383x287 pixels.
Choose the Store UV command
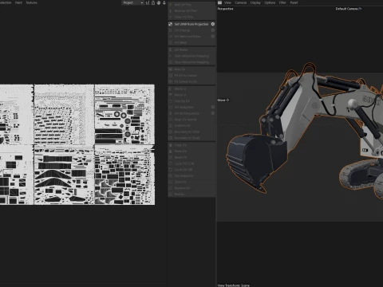coord(191,182)
